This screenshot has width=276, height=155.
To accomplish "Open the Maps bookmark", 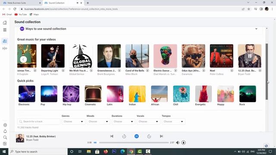I will [x=34, y=14].
